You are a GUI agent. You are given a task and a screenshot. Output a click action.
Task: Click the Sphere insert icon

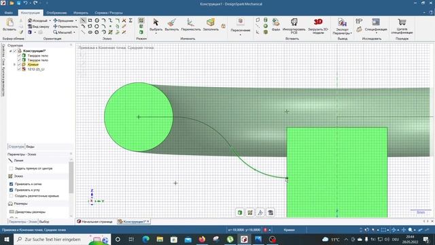[x=266, y=26]
